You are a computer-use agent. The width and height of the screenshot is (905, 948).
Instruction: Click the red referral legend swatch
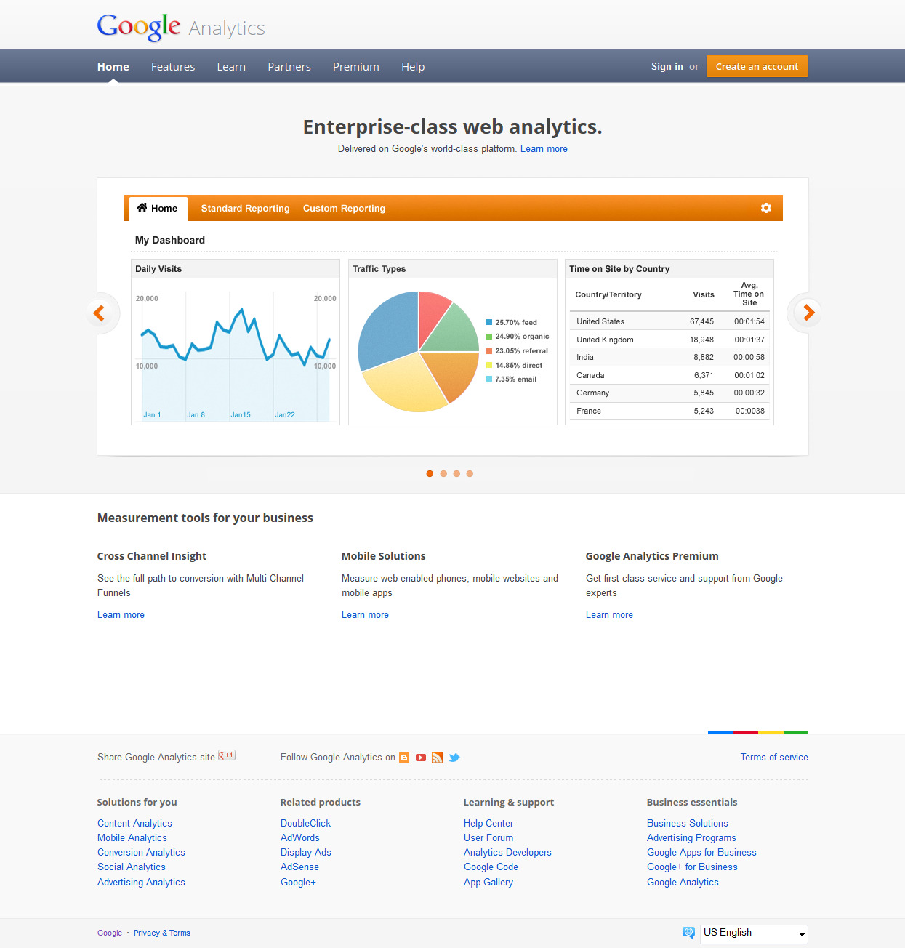[x=489, y=350]
